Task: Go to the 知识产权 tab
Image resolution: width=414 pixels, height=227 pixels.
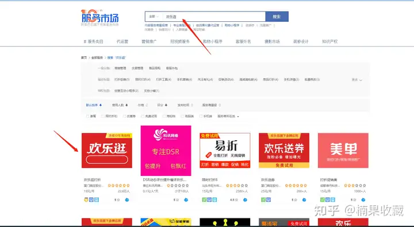Action: pos(330,41)
